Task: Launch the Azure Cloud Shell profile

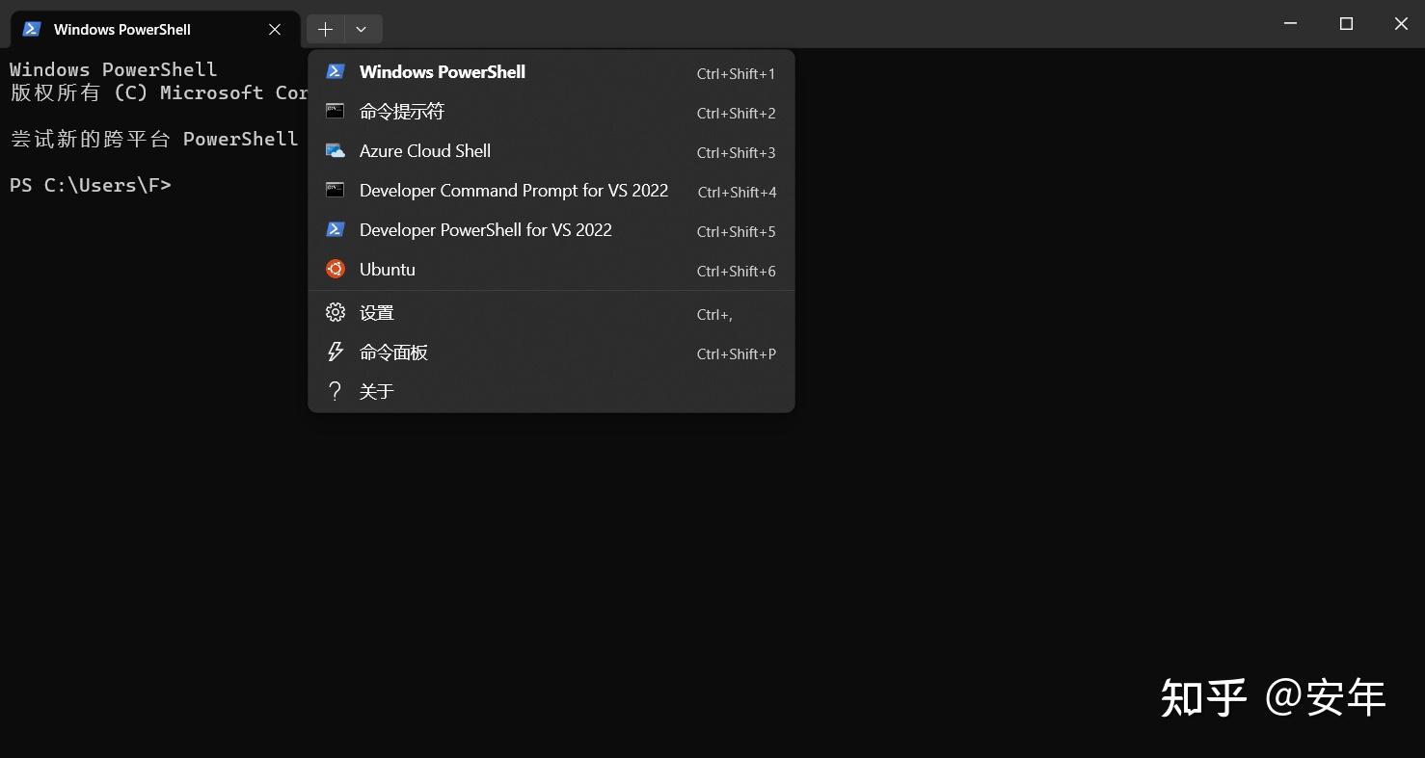Action: click(x=425, y=151)
